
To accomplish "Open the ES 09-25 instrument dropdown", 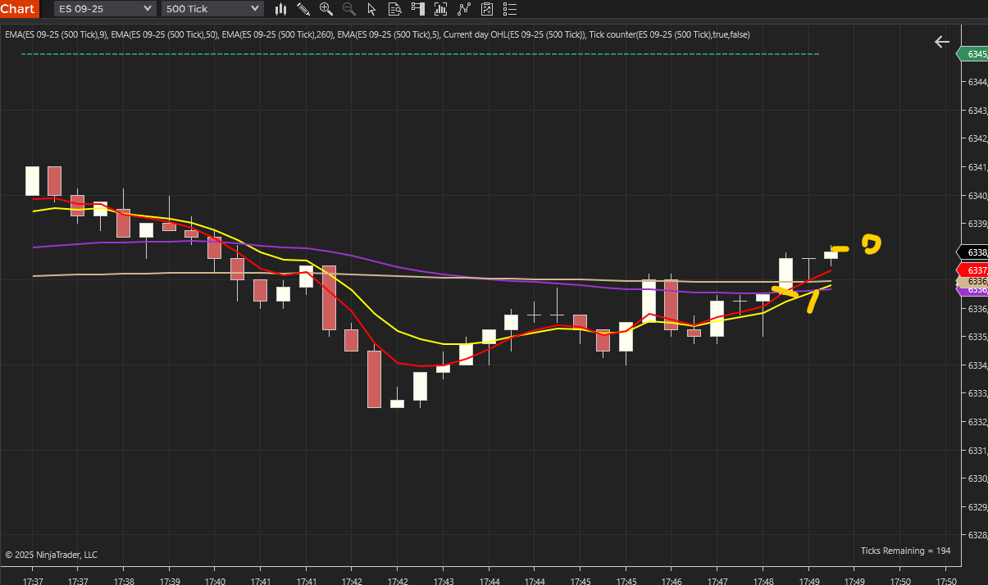I will 105,9.
